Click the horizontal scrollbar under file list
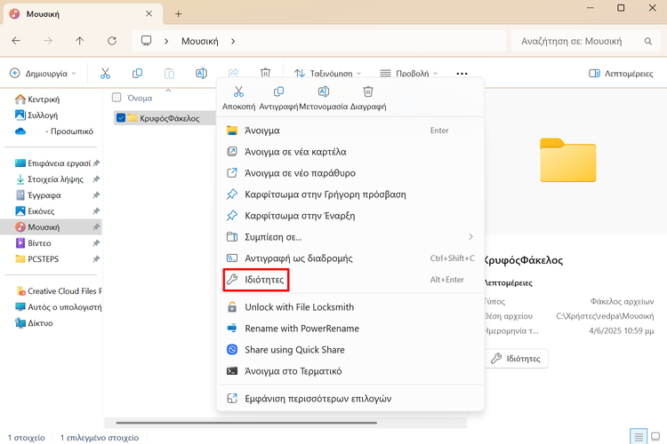 coord(246,423)
